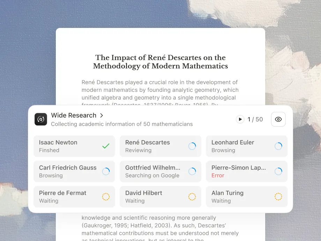Click the Leonhard Euler loading spinner

[278, 146]
